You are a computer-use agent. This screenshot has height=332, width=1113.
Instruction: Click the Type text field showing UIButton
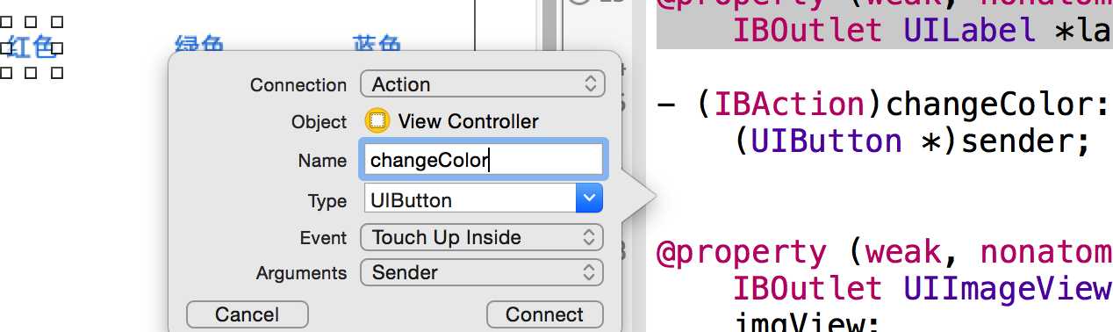[470, 198]
